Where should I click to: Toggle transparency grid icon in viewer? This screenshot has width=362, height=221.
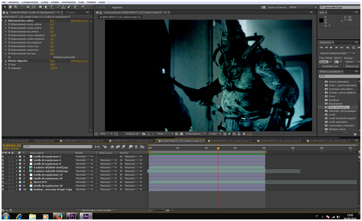point(181,134)
